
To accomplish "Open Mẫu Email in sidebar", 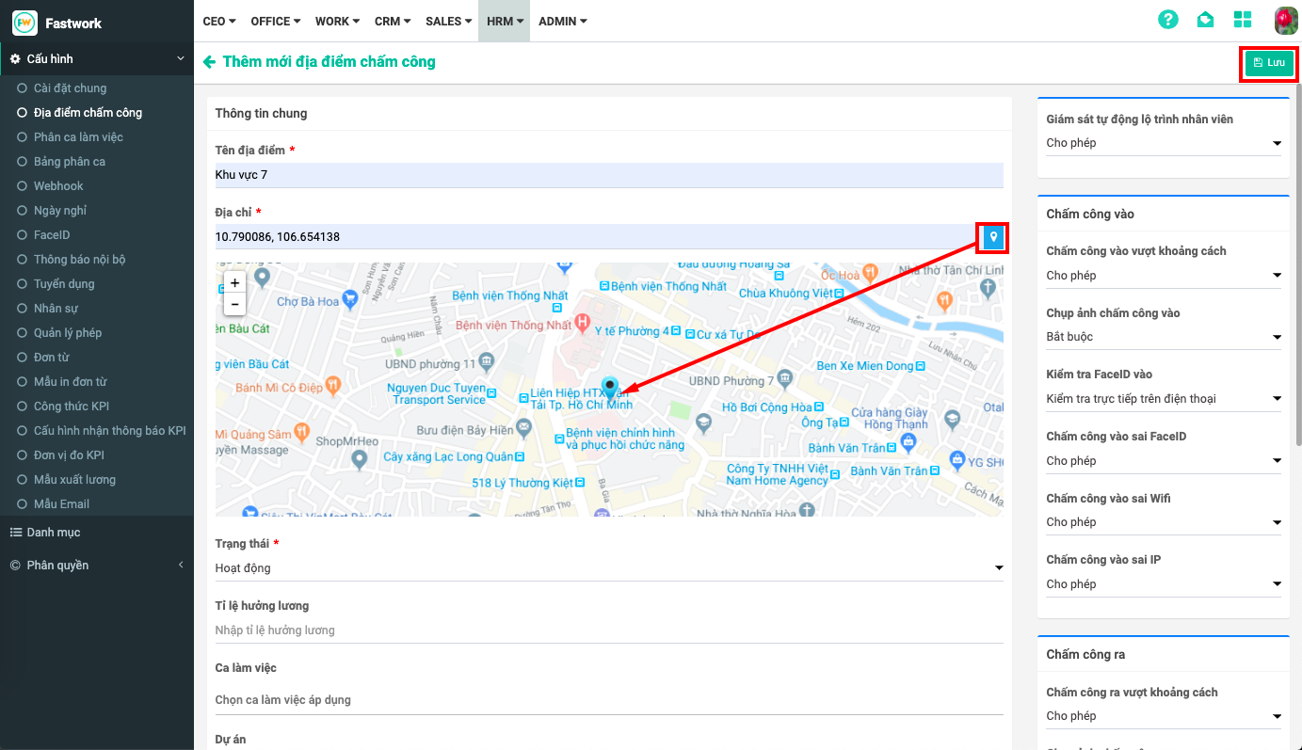I will click(62, 504).
